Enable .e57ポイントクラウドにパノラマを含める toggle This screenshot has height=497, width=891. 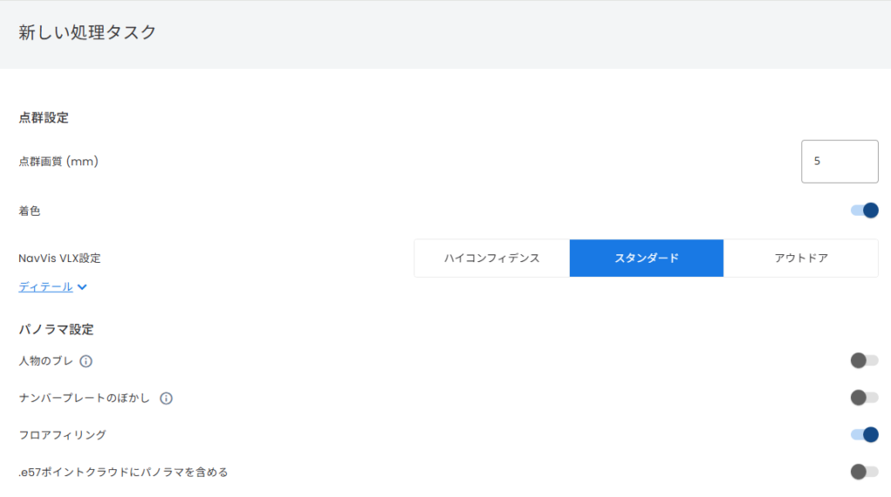(x=864, y=472)
